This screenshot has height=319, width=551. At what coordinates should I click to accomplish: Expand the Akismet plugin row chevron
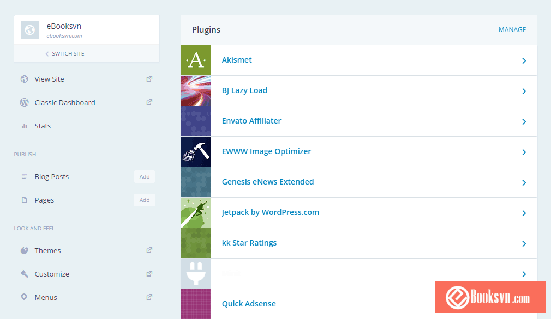click(x=524, y=60)
